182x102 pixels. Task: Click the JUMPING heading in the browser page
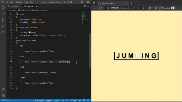click(136, 56)
